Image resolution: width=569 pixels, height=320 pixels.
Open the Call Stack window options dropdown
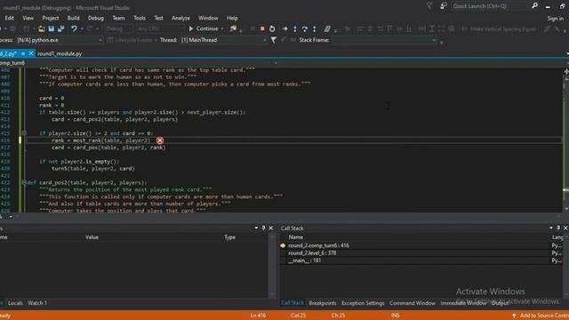[x=551, y=228]
